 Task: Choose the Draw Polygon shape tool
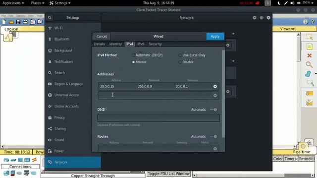[308, 74]
